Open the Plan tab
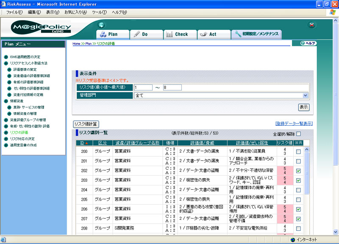Screen dimensions: 339x244 (113, 34)
